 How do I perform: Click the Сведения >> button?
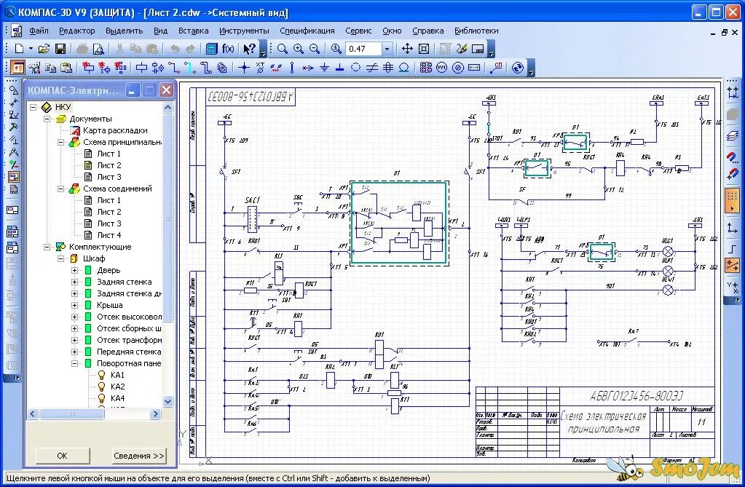[x=139, y=456]
